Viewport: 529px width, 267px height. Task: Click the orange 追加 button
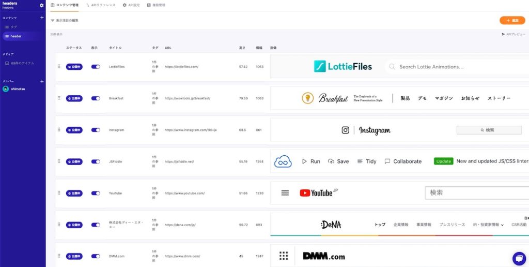[x=512, y=21]
